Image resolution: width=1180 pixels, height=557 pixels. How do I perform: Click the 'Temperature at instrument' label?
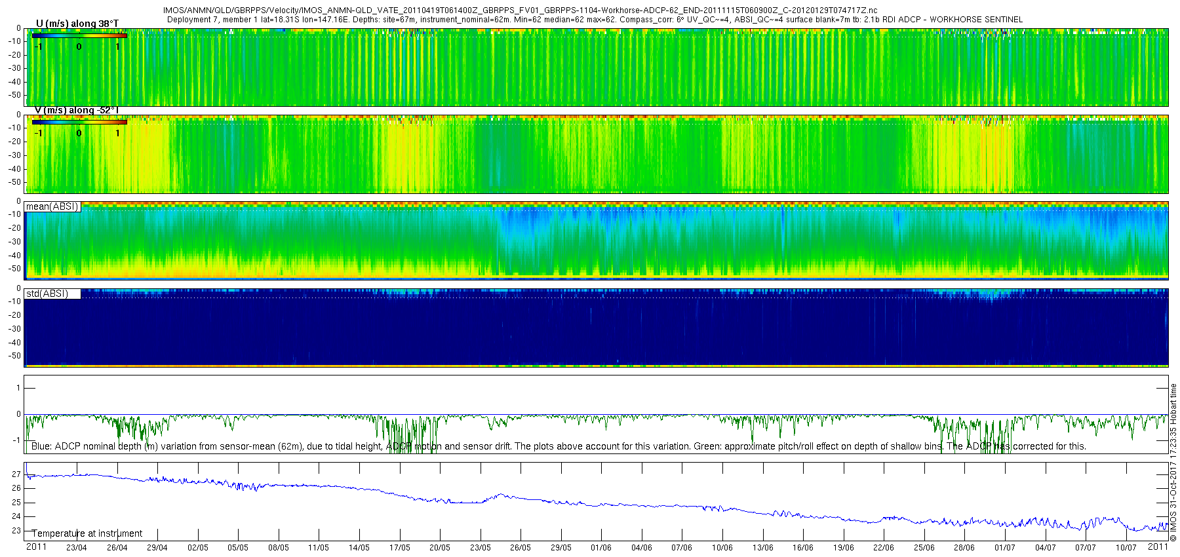87,533
